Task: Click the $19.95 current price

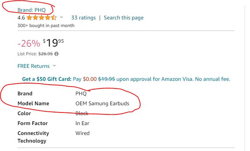Action: point(53,43)
